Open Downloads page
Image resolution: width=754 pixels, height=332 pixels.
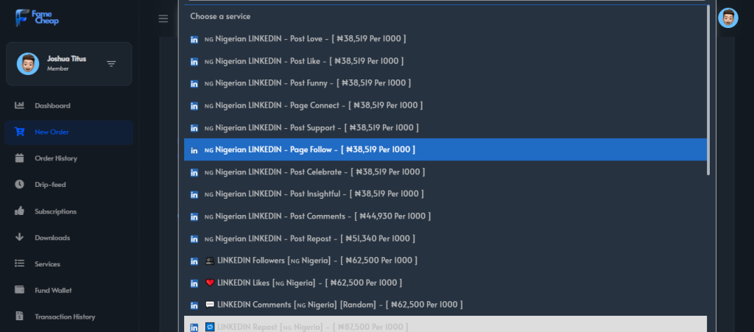pos(68,238)
